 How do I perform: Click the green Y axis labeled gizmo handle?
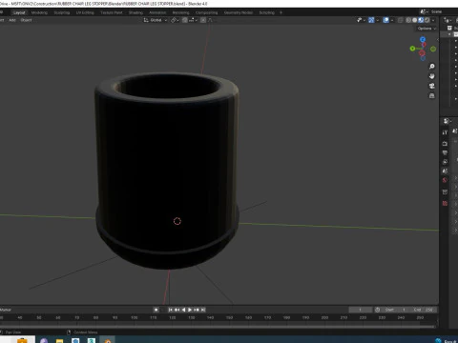(x=412, y=49)
